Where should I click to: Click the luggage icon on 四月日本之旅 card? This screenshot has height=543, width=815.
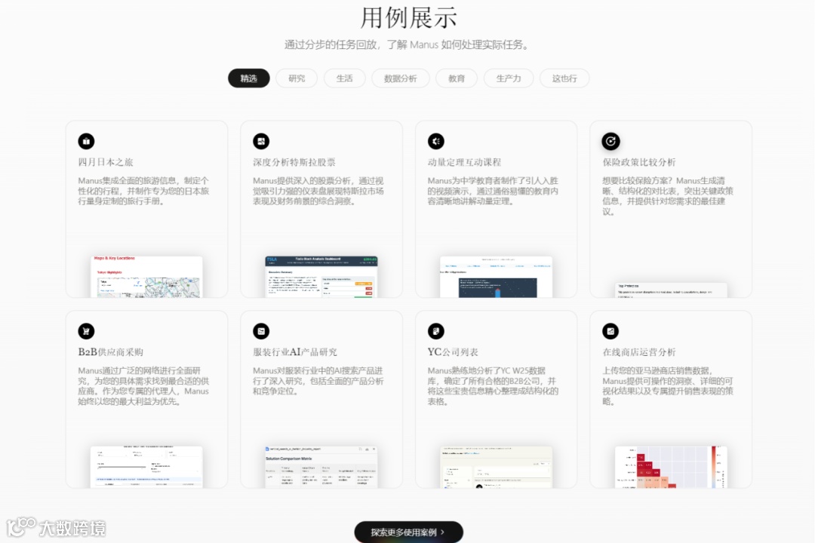86,141
